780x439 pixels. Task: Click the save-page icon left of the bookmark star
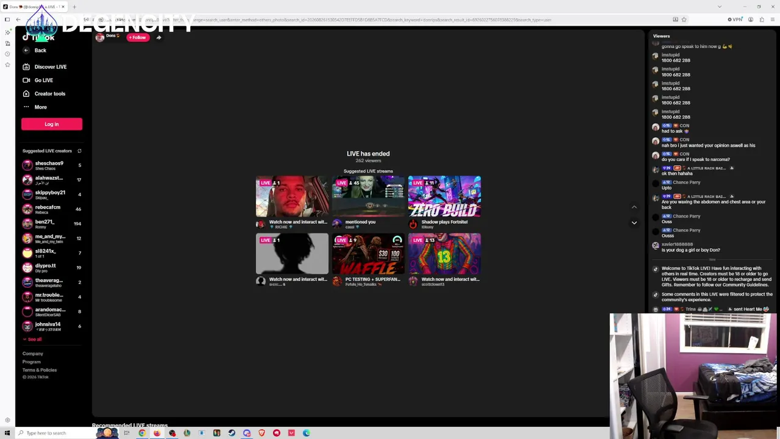675,20
